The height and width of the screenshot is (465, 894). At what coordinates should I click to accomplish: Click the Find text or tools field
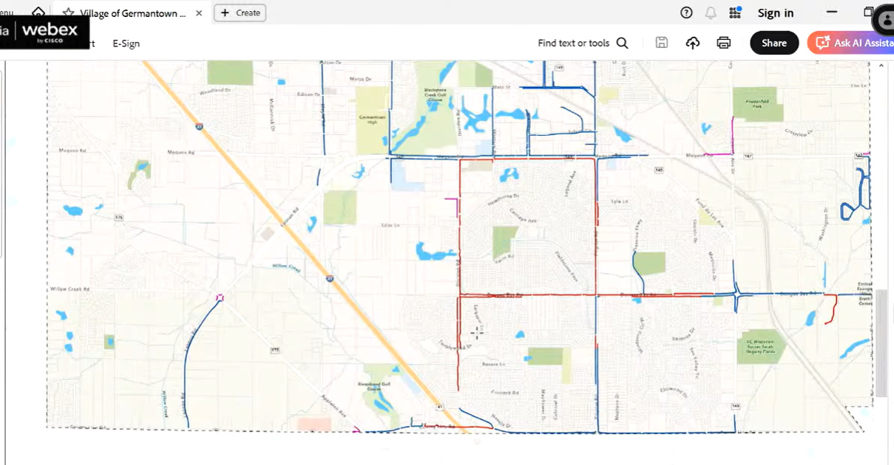pyautogui.click(x=574, y=43)
